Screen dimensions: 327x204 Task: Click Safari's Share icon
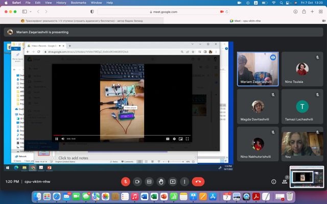click(x=303, y=11)
